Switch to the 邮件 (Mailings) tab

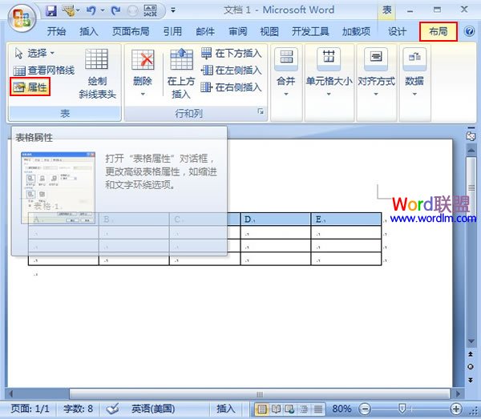point(205,31)
